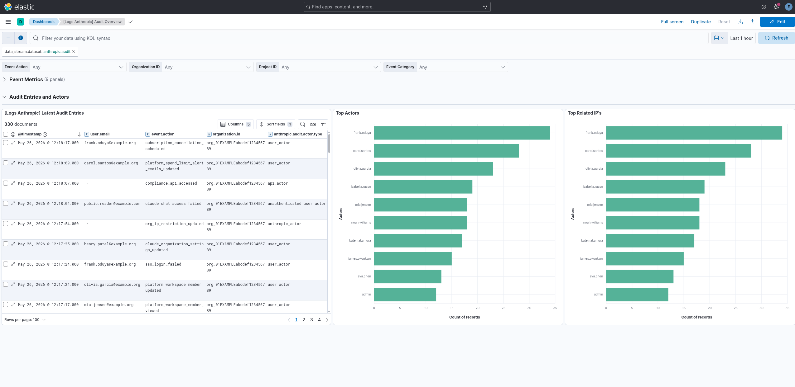The width and height of the screenshot is (795, 387).
Task: Click the Audit Overview breadcrumb title
Action: (92, 22)
